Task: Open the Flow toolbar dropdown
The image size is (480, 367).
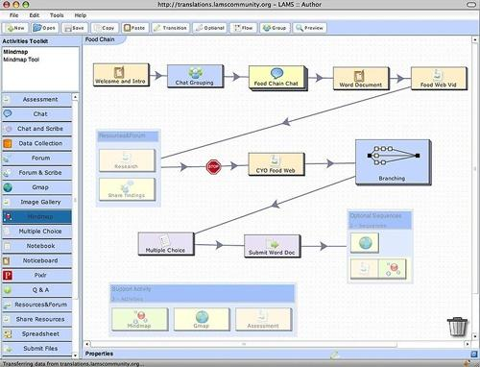Action: tap(243, 28)
